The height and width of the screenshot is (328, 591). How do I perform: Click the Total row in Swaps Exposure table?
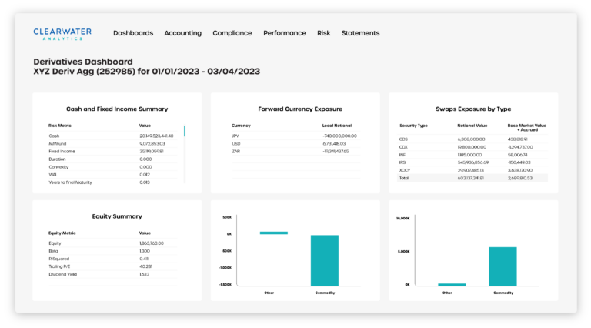pos(472,178)
